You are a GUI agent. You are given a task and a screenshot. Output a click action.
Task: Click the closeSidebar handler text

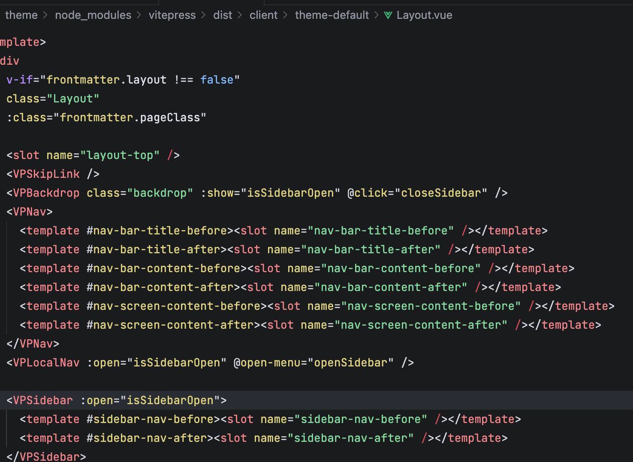point(441,193)
